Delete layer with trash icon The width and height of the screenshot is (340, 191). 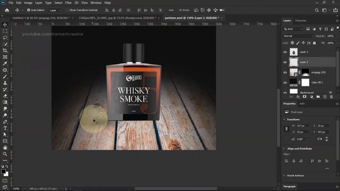(331, 97)
